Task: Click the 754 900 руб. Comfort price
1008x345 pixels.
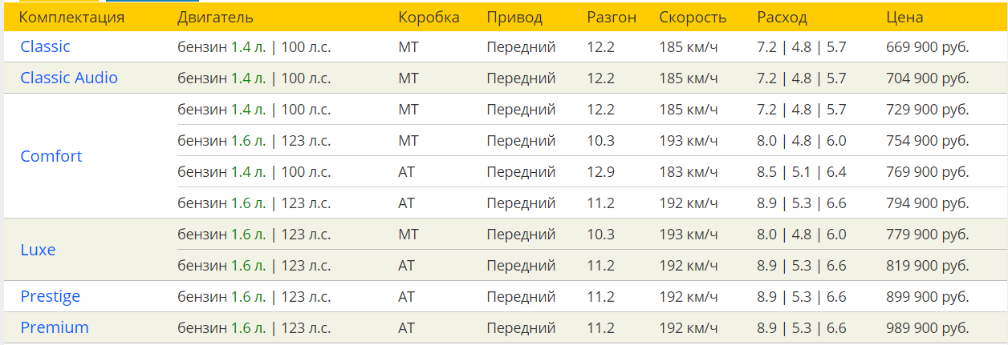Action: click(928, 140)
